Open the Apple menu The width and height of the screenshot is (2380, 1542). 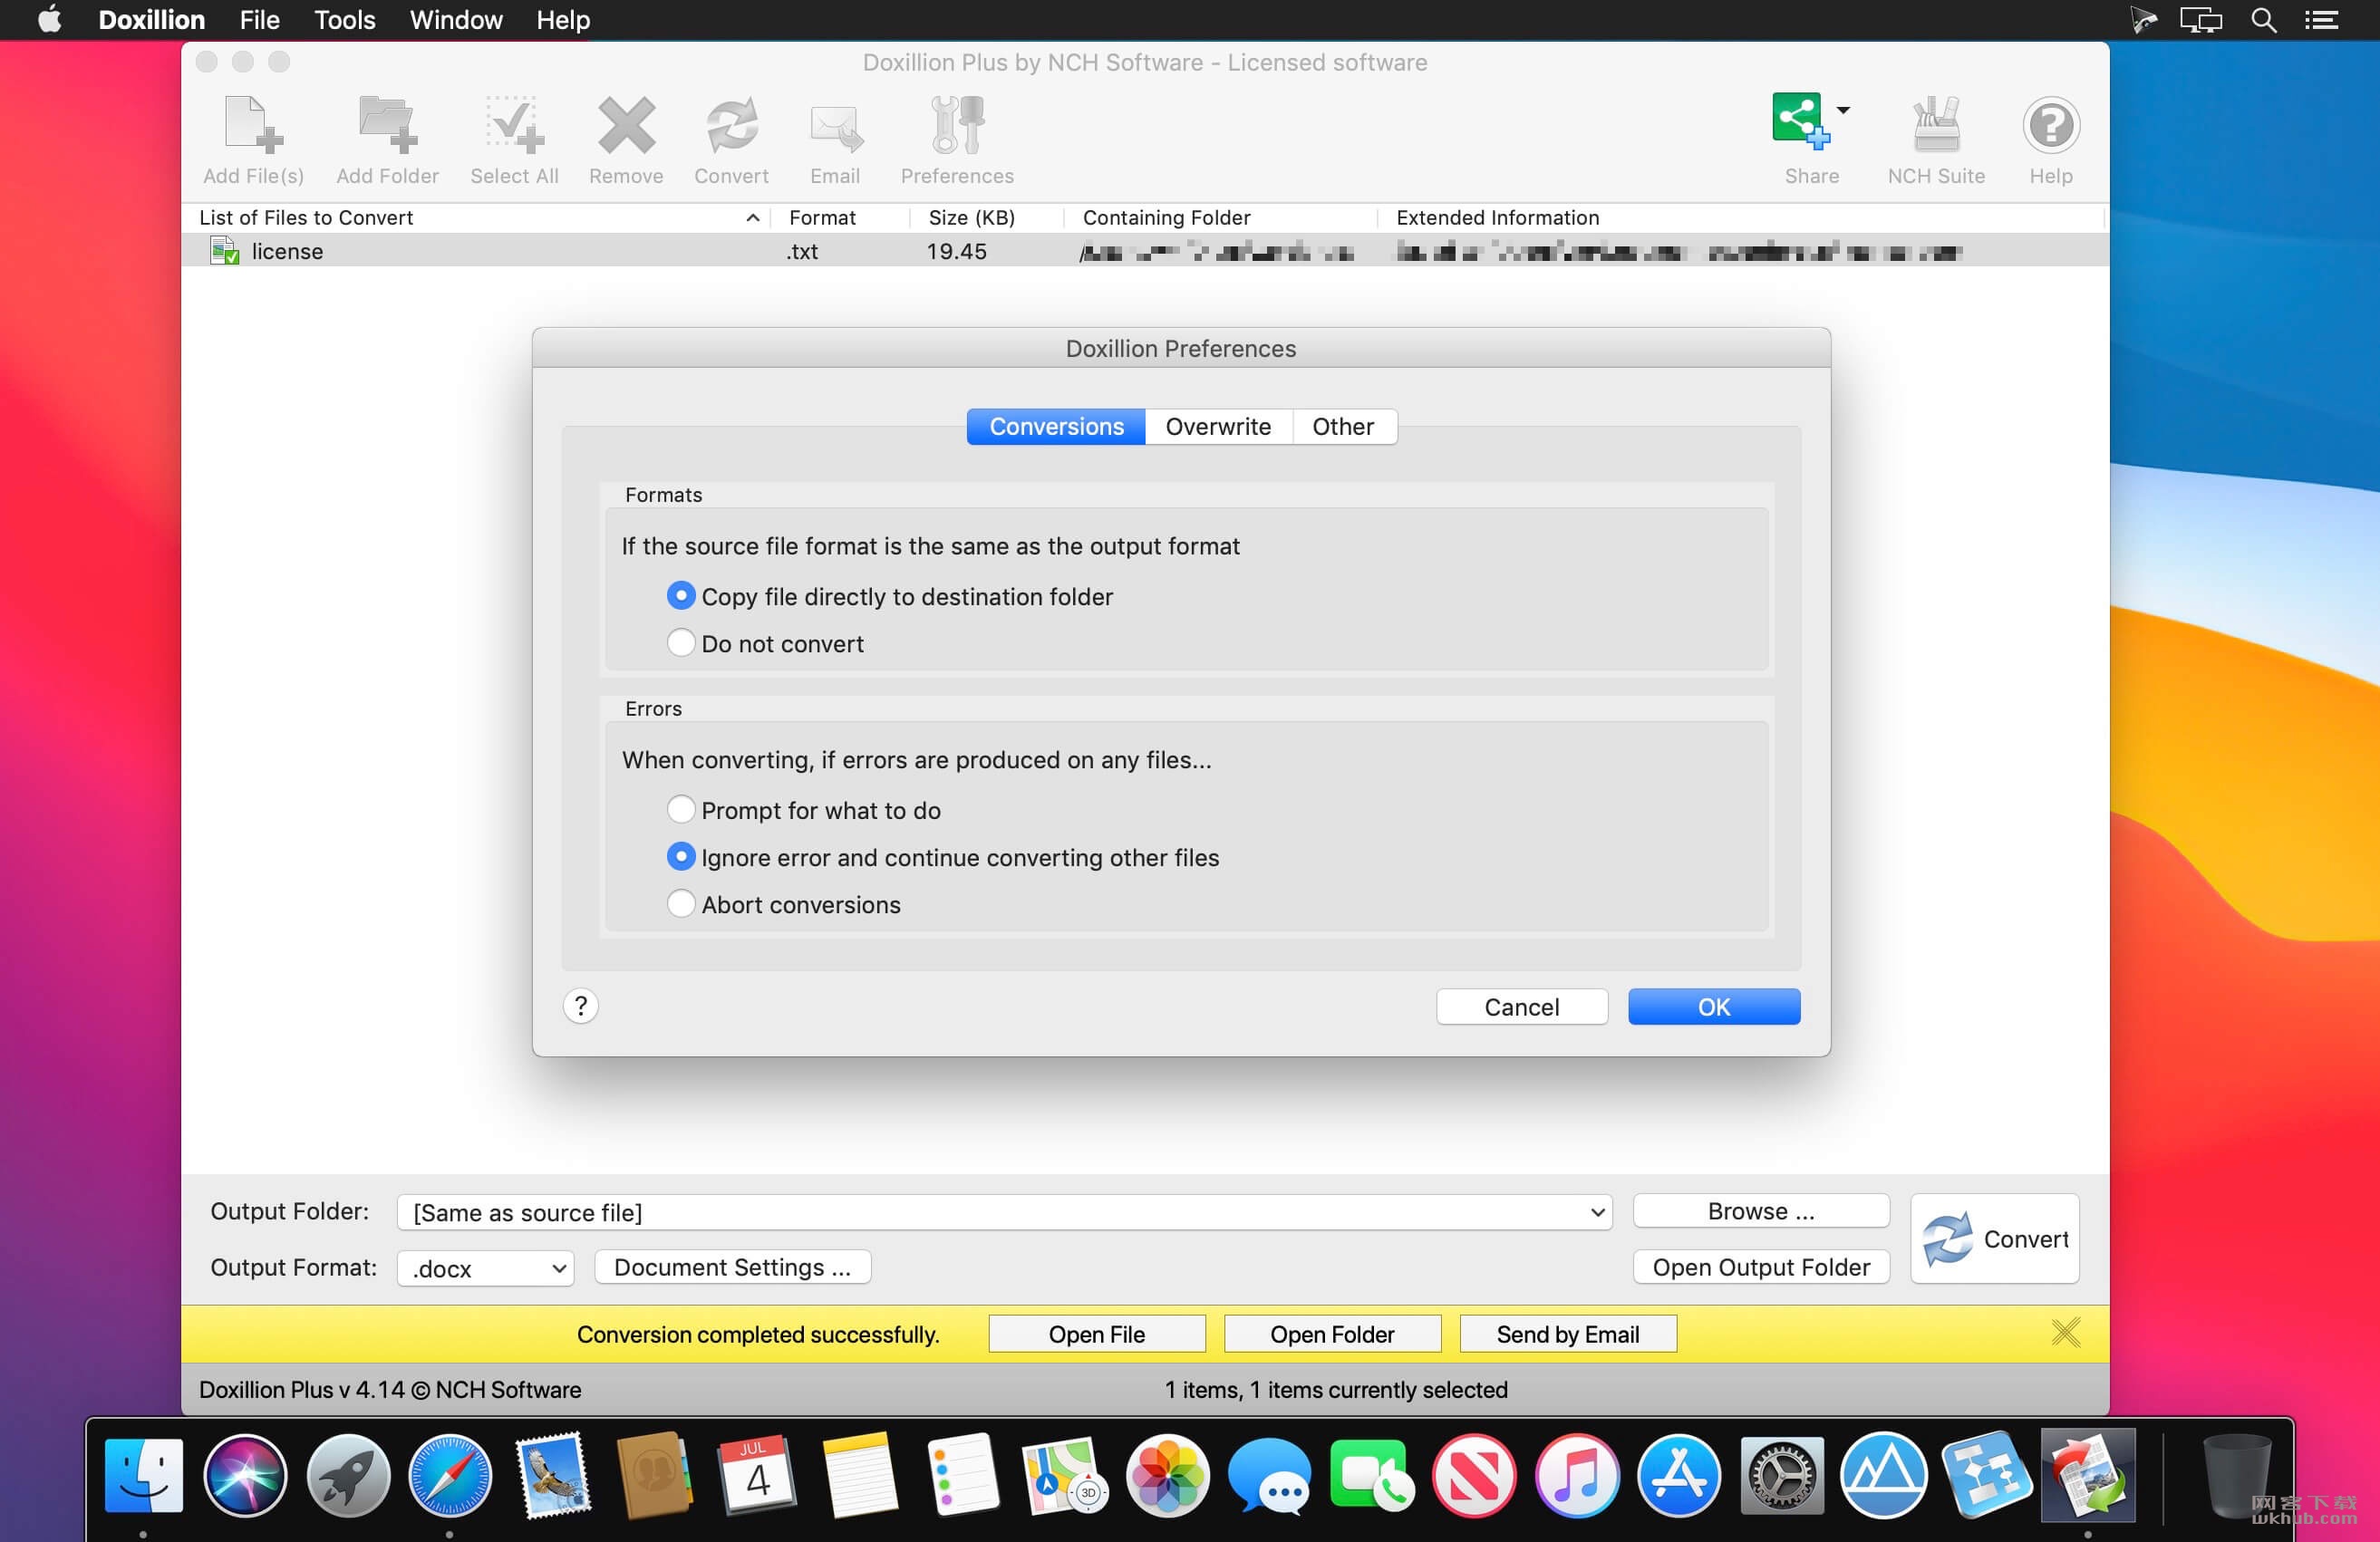(x=49, y=20)
